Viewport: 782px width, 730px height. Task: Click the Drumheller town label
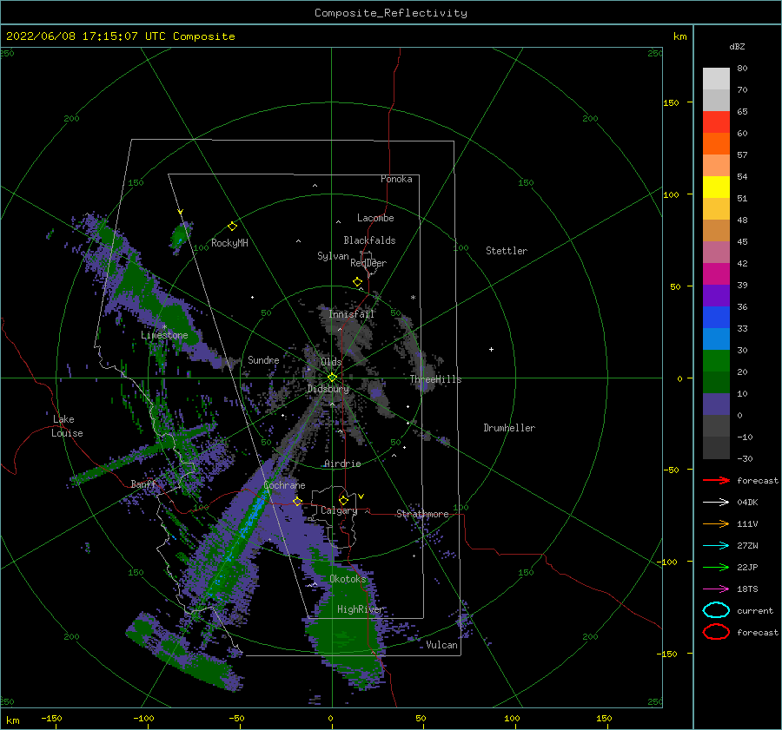coord(509,428)
